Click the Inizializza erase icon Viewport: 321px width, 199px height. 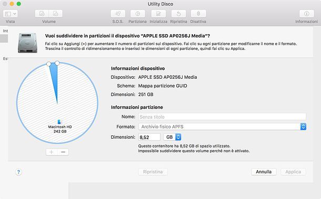pos(158,14)
